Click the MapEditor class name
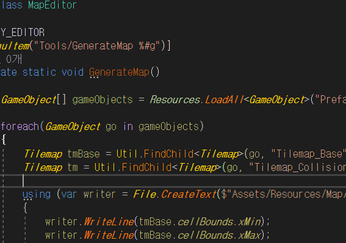 tap(52, 5)
